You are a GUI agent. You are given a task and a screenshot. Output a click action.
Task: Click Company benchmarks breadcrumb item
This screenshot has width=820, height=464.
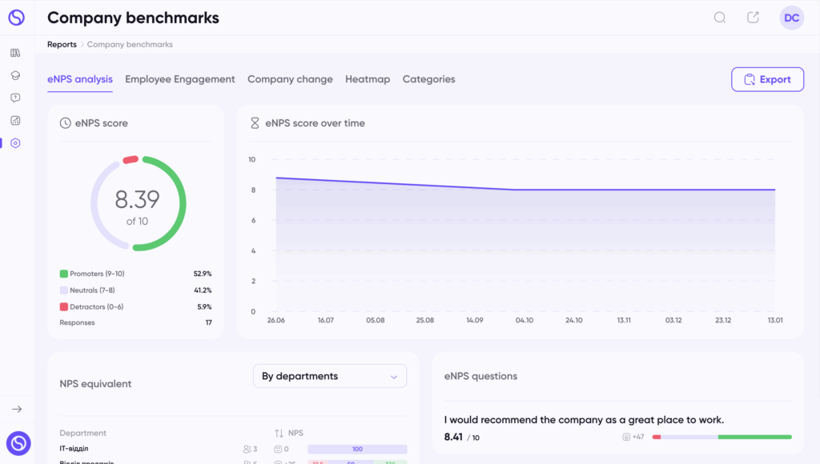click(x=130, y=45)
